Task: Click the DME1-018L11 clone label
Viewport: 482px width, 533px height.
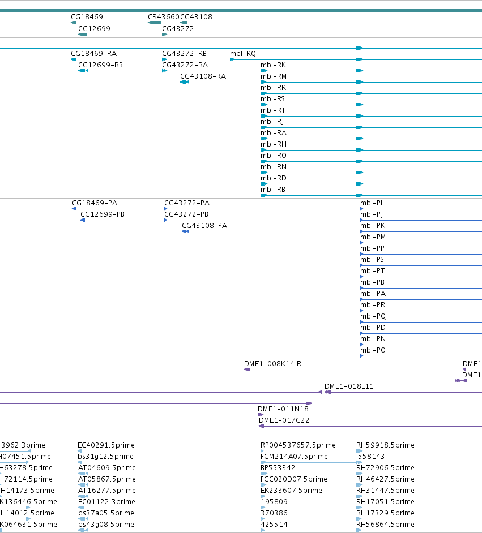Action: (x=349, y=386)
